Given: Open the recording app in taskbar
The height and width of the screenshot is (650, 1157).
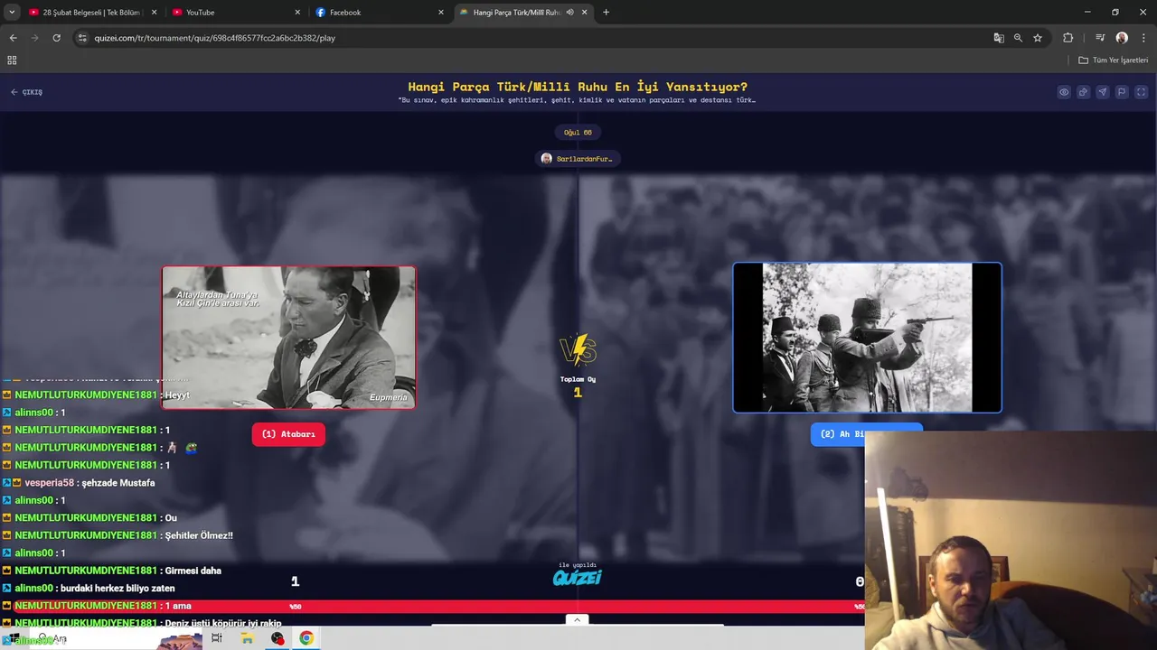Looking at the screenshot, I should click(277, 638).
